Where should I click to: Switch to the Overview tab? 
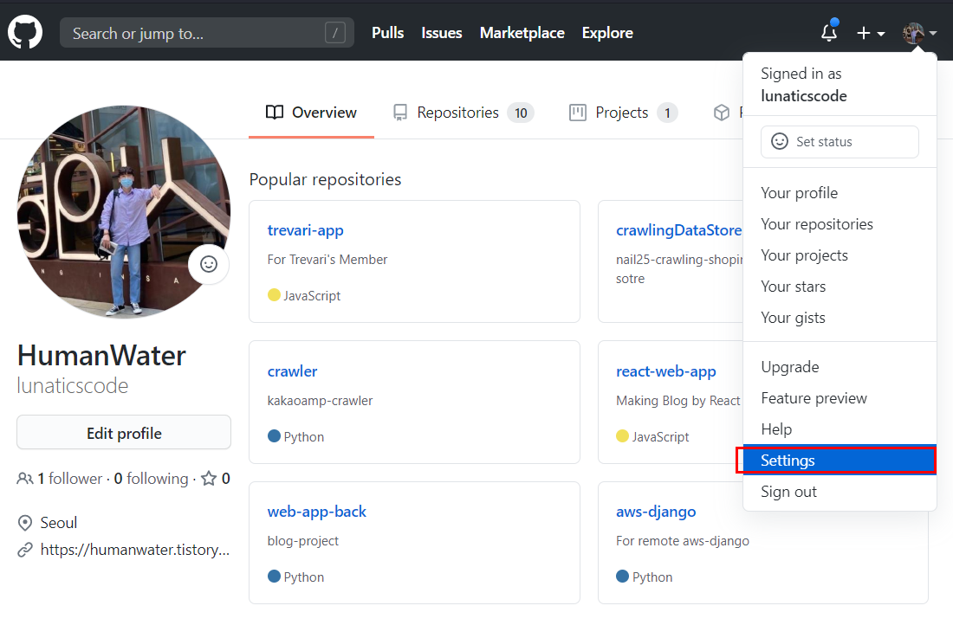(311, 113)
